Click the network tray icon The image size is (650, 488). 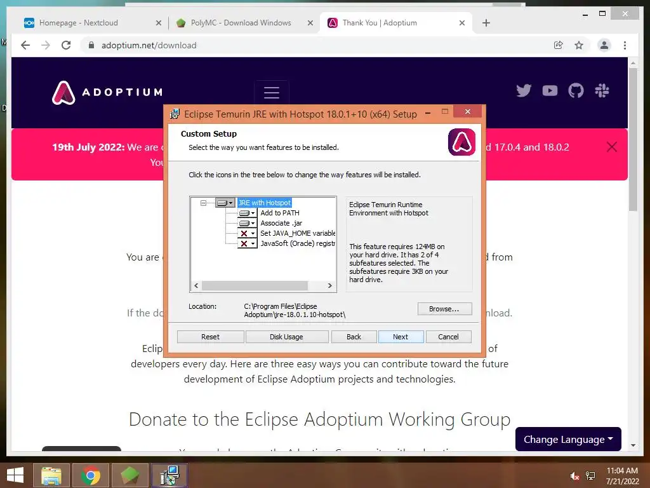pos(590,476)
